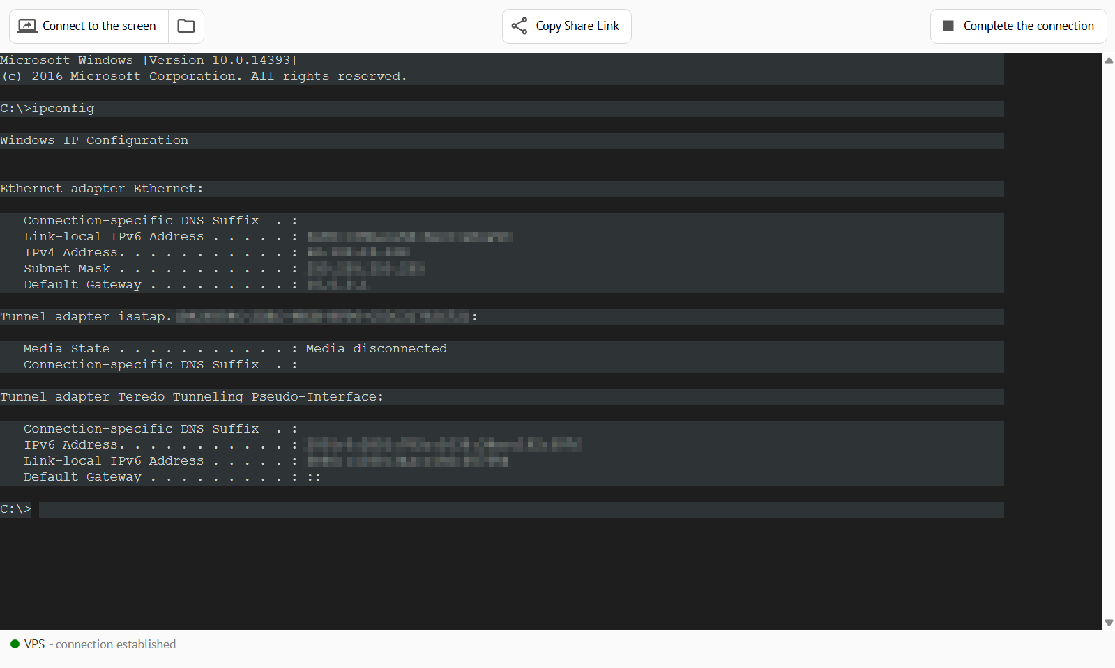This screenshot has width=1115, height=668.
Task: Click the terminal scrollbar down arrow
Action: point(1109,623)
